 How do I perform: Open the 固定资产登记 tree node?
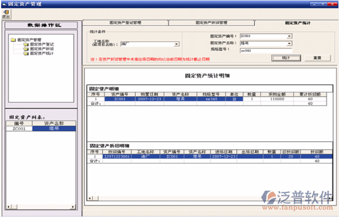point(42,44)
